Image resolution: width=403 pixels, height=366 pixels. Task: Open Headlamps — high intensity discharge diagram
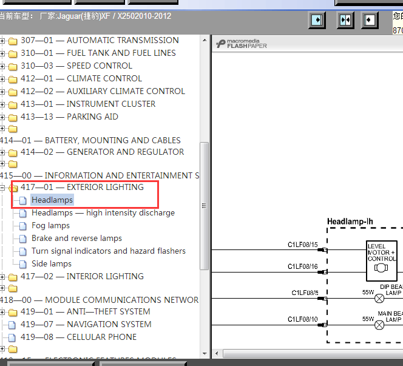point(103,213)
